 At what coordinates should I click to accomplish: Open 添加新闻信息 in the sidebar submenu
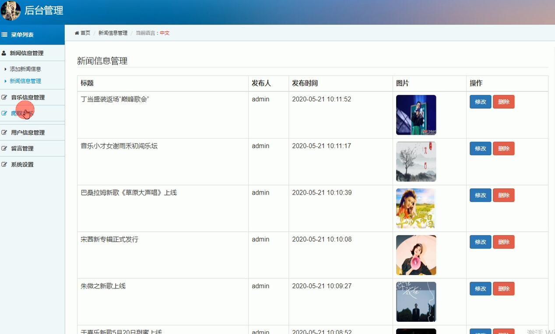25,69
